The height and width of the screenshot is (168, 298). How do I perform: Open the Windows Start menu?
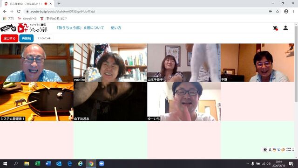tap(5, 164)
